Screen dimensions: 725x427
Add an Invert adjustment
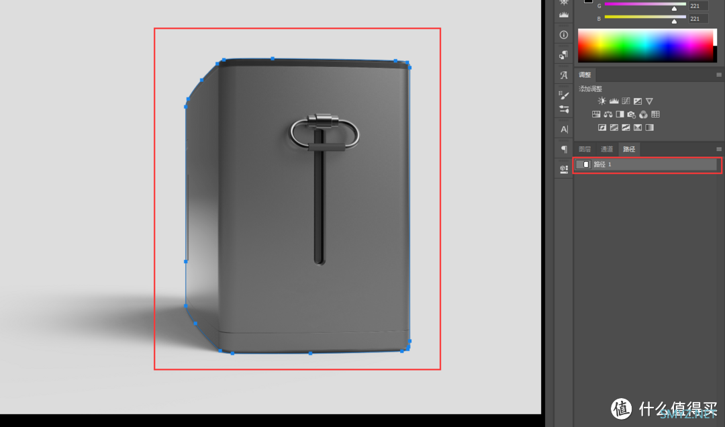click(x=602, y=128)
